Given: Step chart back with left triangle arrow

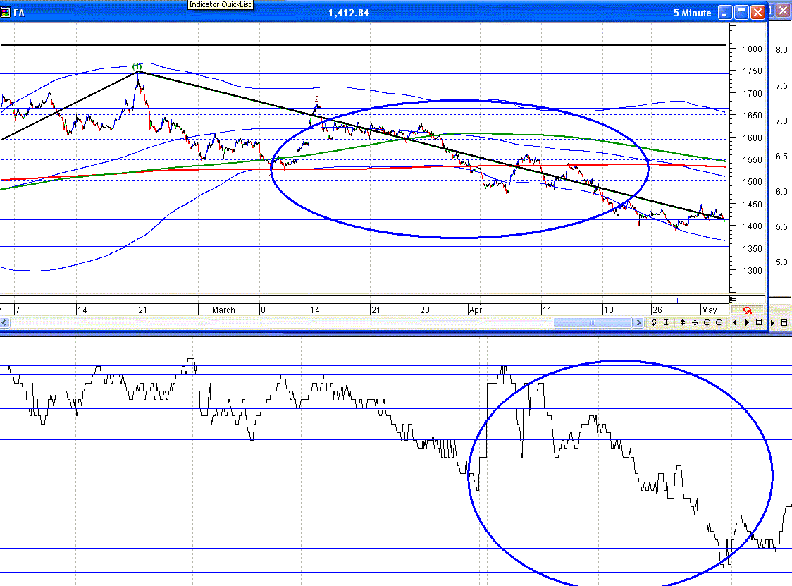Looking at the screenshot, I should pos(735,322).
